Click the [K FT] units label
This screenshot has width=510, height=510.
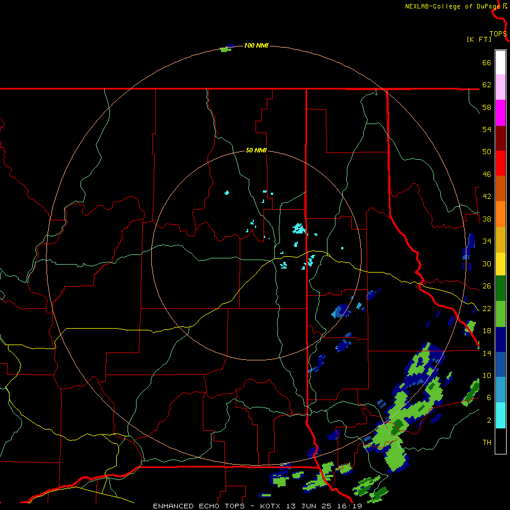coord(479,40)
